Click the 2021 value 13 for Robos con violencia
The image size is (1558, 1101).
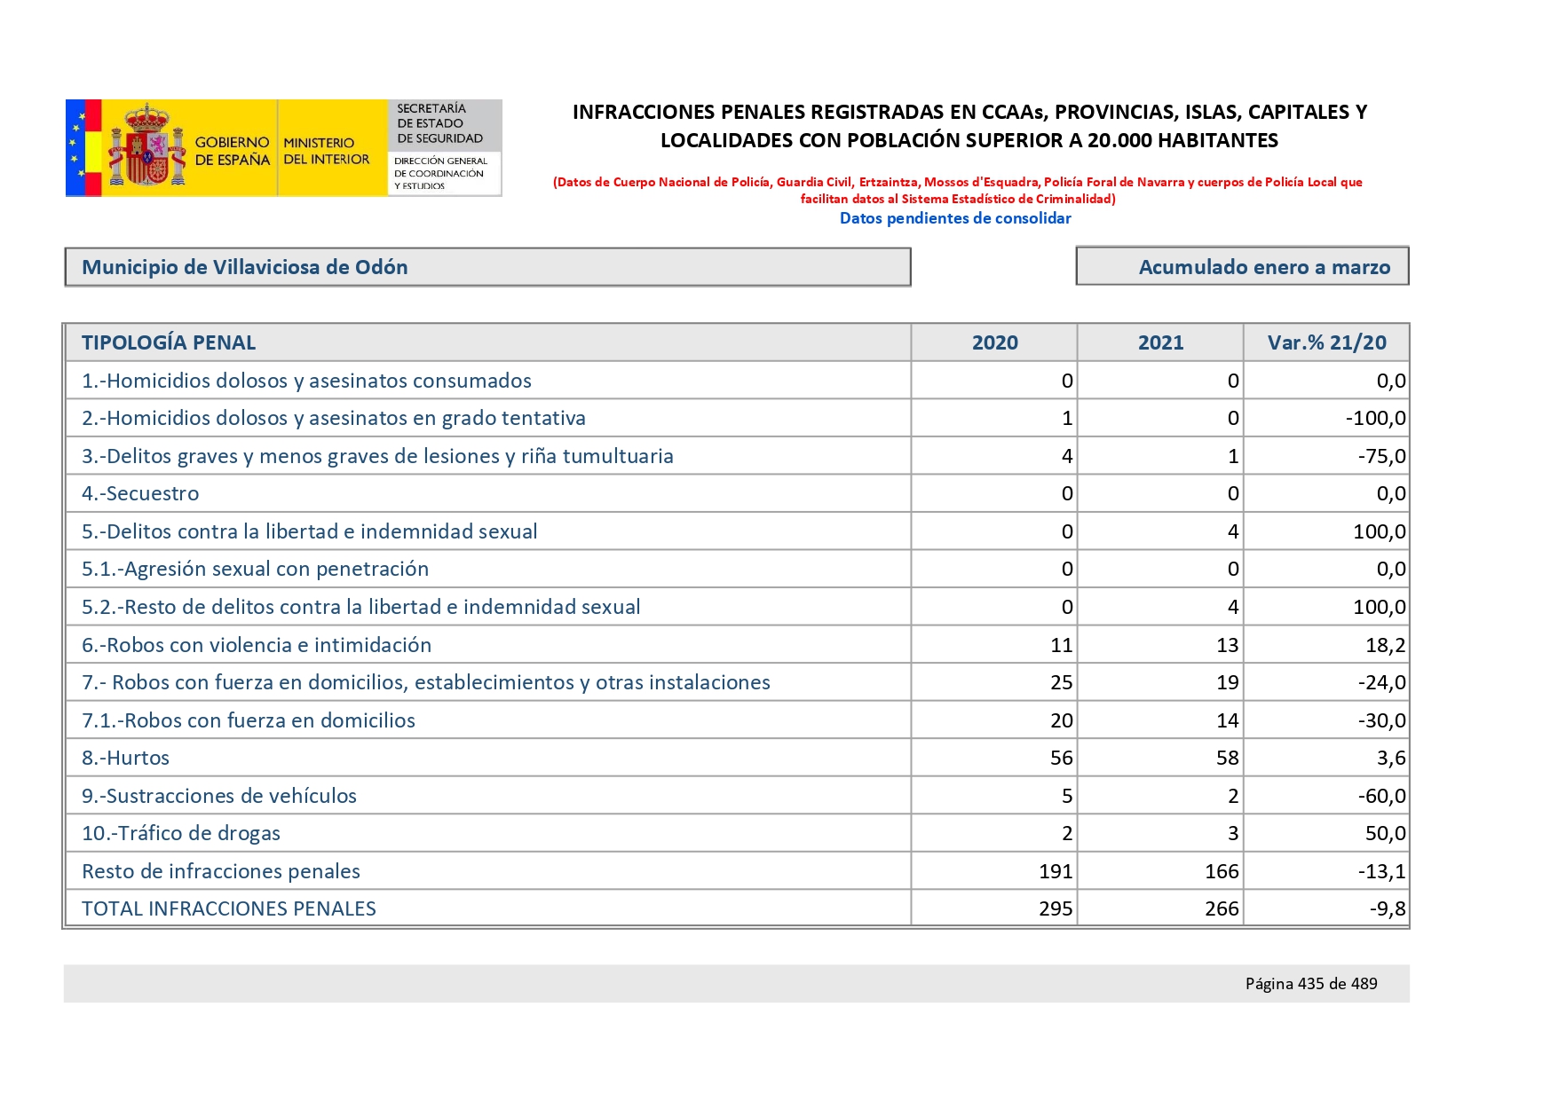click(x=1228, y=645)
